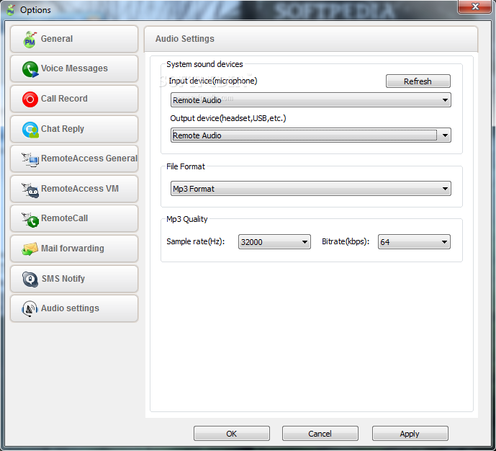
Task: Click the Options window title bar icon
Action: 11,10
